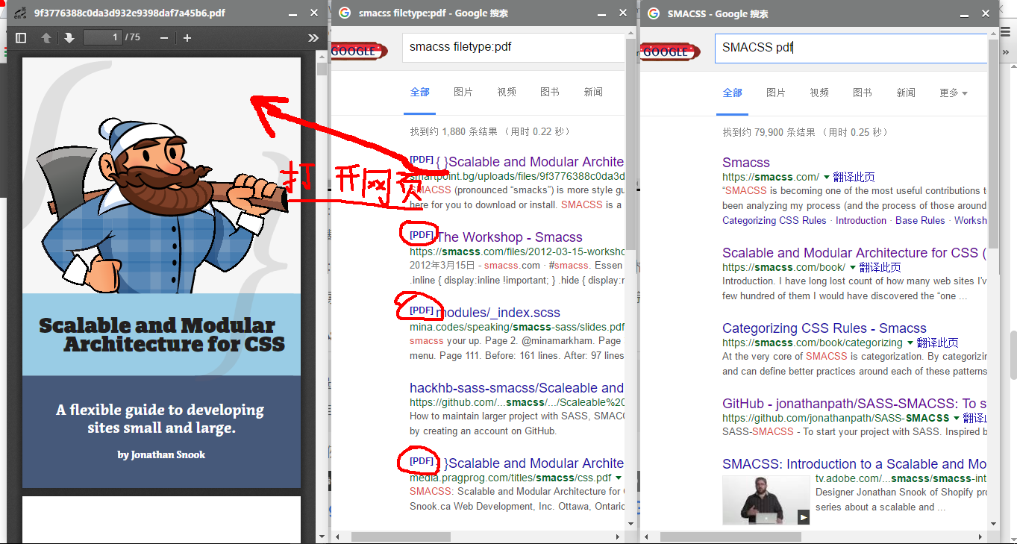This screenshot has height=544, width=1017.
Task: Click Google favicon in filetype:pdf window
Action: [344, 13]
